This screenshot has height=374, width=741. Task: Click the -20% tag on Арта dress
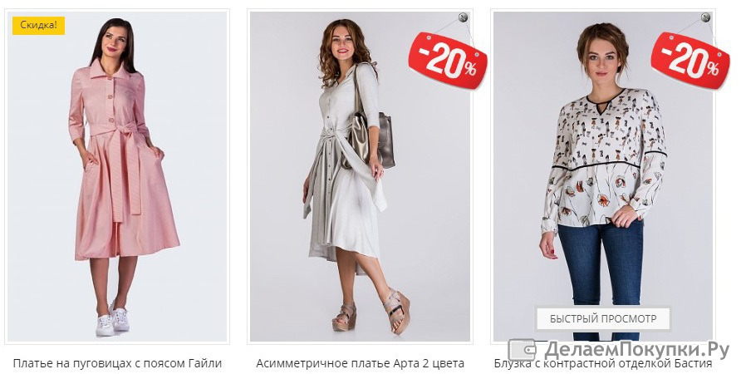[447, 60]
